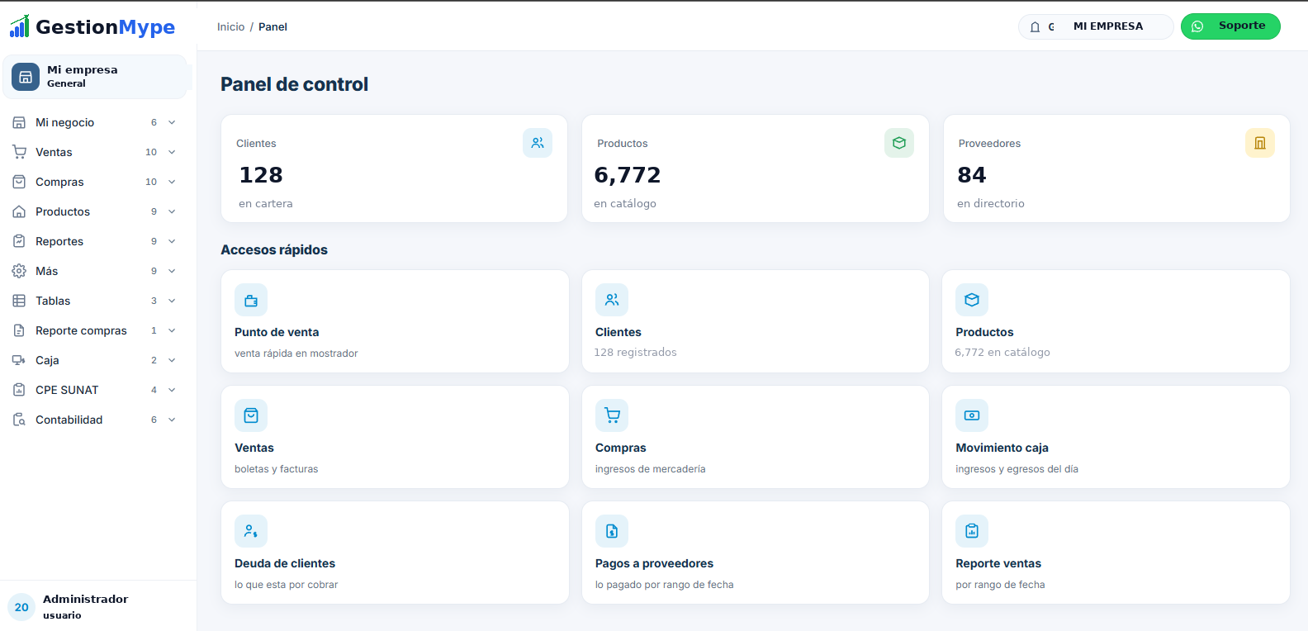
Task: Click the Panel breadcrumb text
Action: [272, 26]
